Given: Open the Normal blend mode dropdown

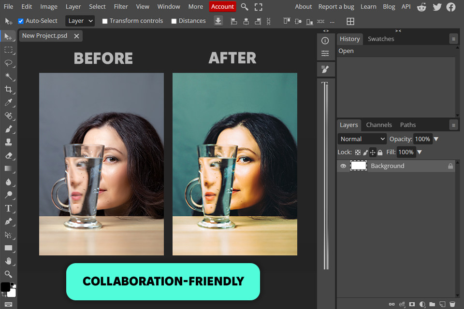Looking at the screenshot, I should [x=362, y=139].
